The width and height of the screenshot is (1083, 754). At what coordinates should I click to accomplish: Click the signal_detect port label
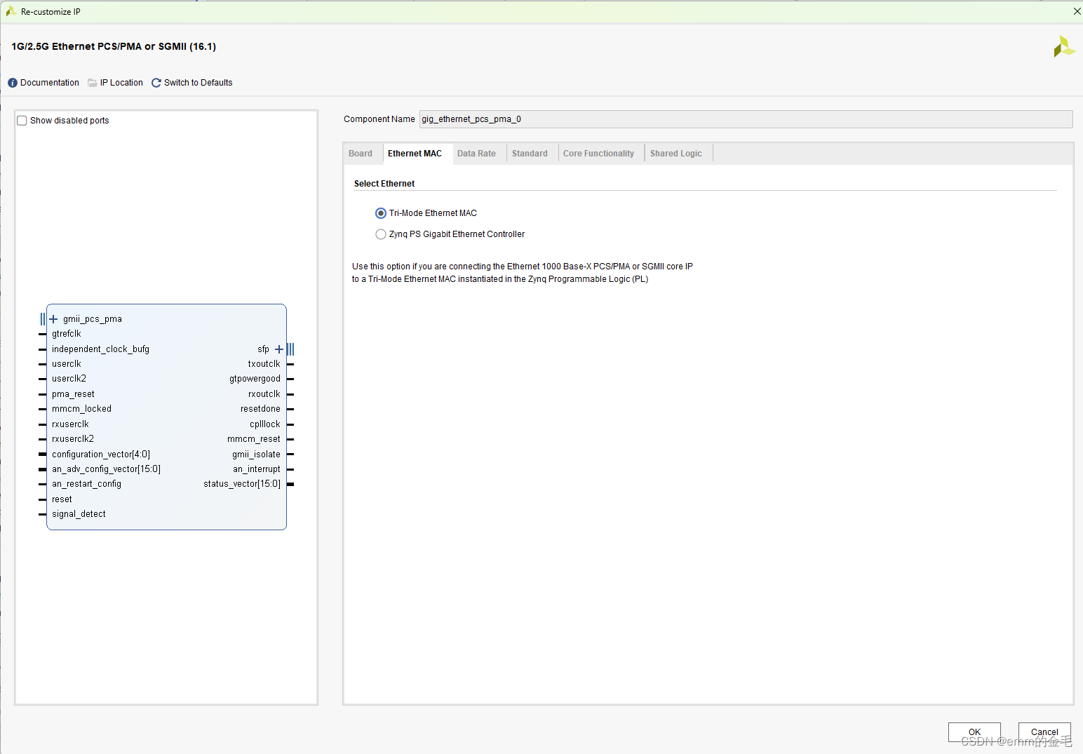79,514
